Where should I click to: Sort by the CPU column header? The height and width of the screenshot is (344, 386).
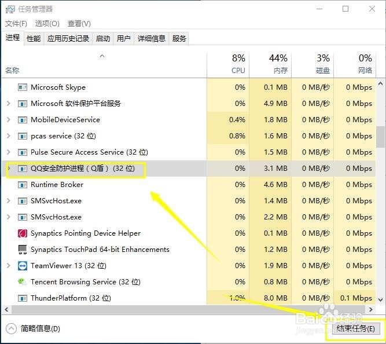(228, 64)
